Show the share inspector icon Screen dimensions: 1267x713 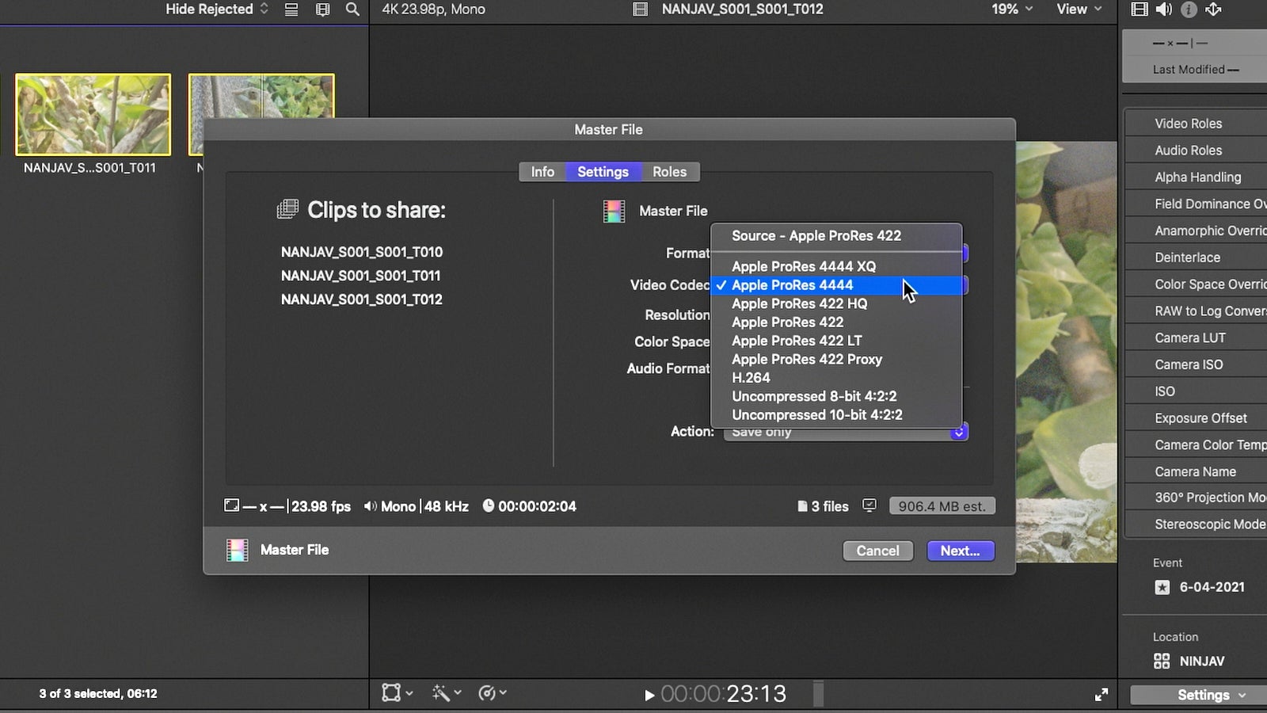(x=1213, y=10)
